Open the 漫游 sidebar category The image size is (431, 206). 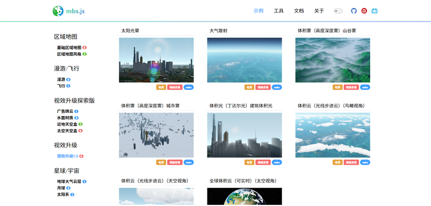point(61,80)
